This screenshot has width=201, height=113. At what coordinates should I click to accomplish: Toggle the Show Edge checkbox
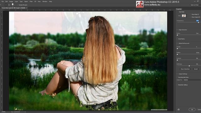(191, 14)
